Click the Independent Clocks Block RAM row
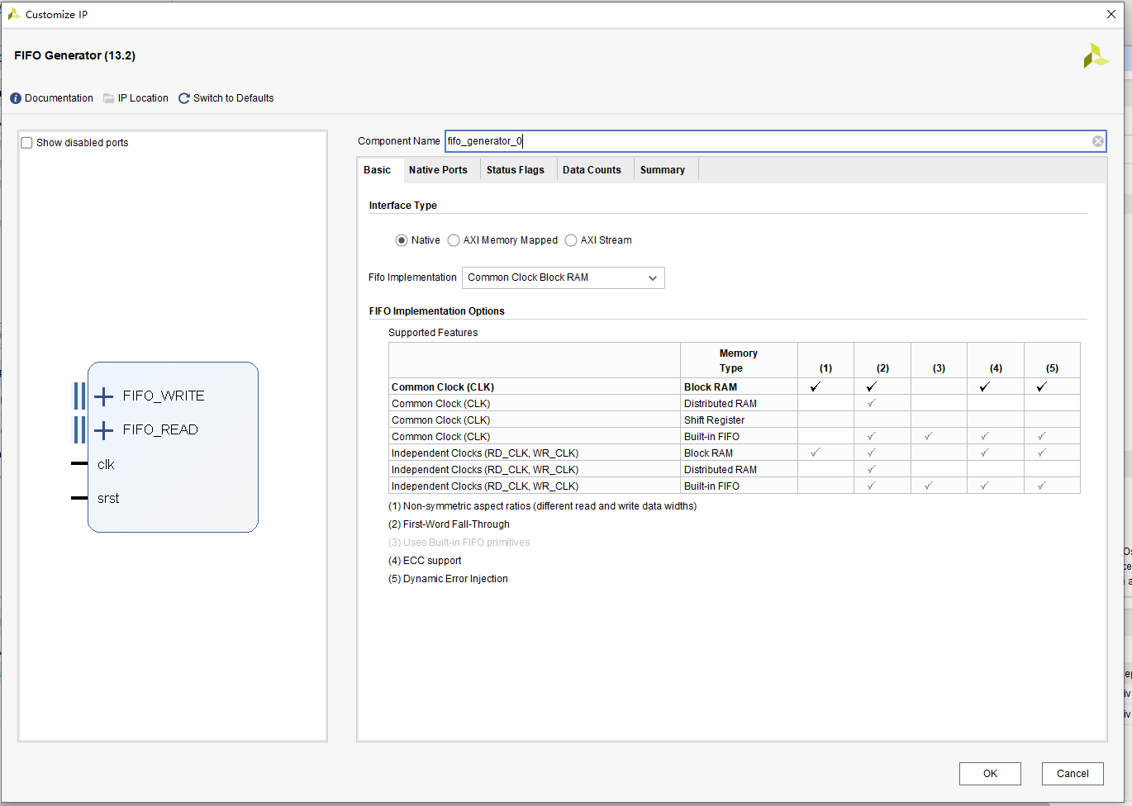Viewport: 1132px width, 806px height. click(735, 453)
